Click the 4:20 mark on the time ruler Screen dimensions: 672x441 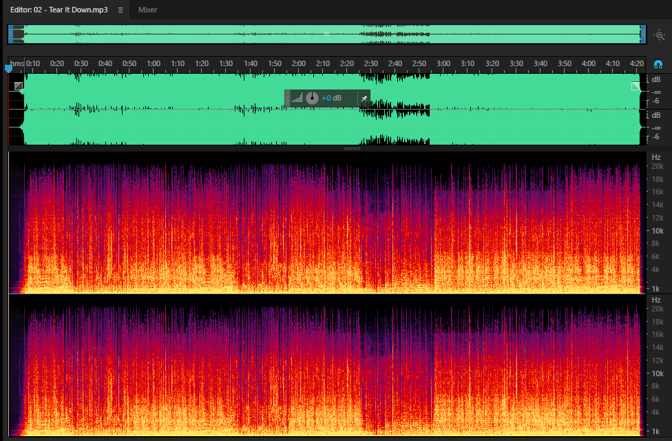tap(637, 63)
